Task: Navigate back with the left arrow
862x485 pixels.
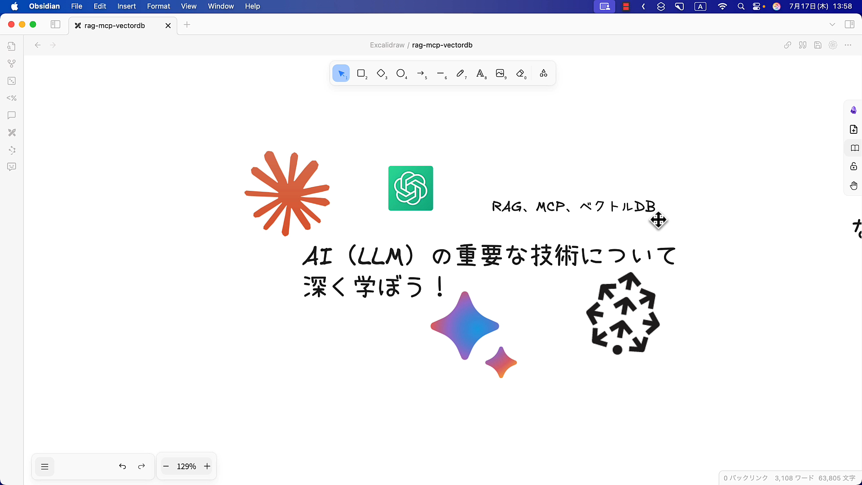Action: tap(38, 45)
